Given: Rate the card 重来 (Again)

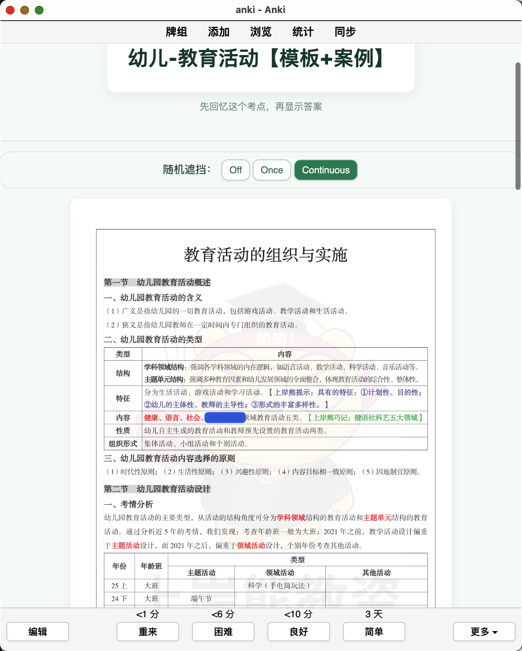Looking at the screenshot, I should (x=148, y=632).
